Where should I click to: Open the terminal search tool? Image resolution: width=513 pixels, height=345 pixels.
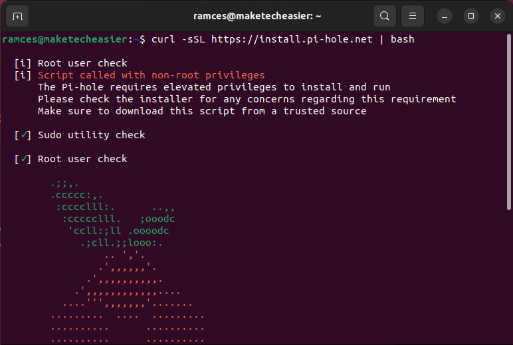click(385, 16)
